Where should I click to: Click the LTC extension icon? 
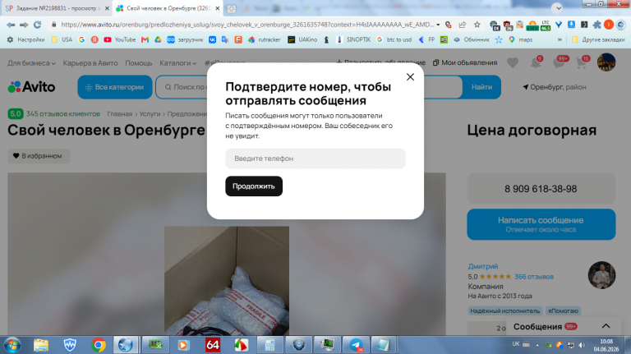[546, 25]
